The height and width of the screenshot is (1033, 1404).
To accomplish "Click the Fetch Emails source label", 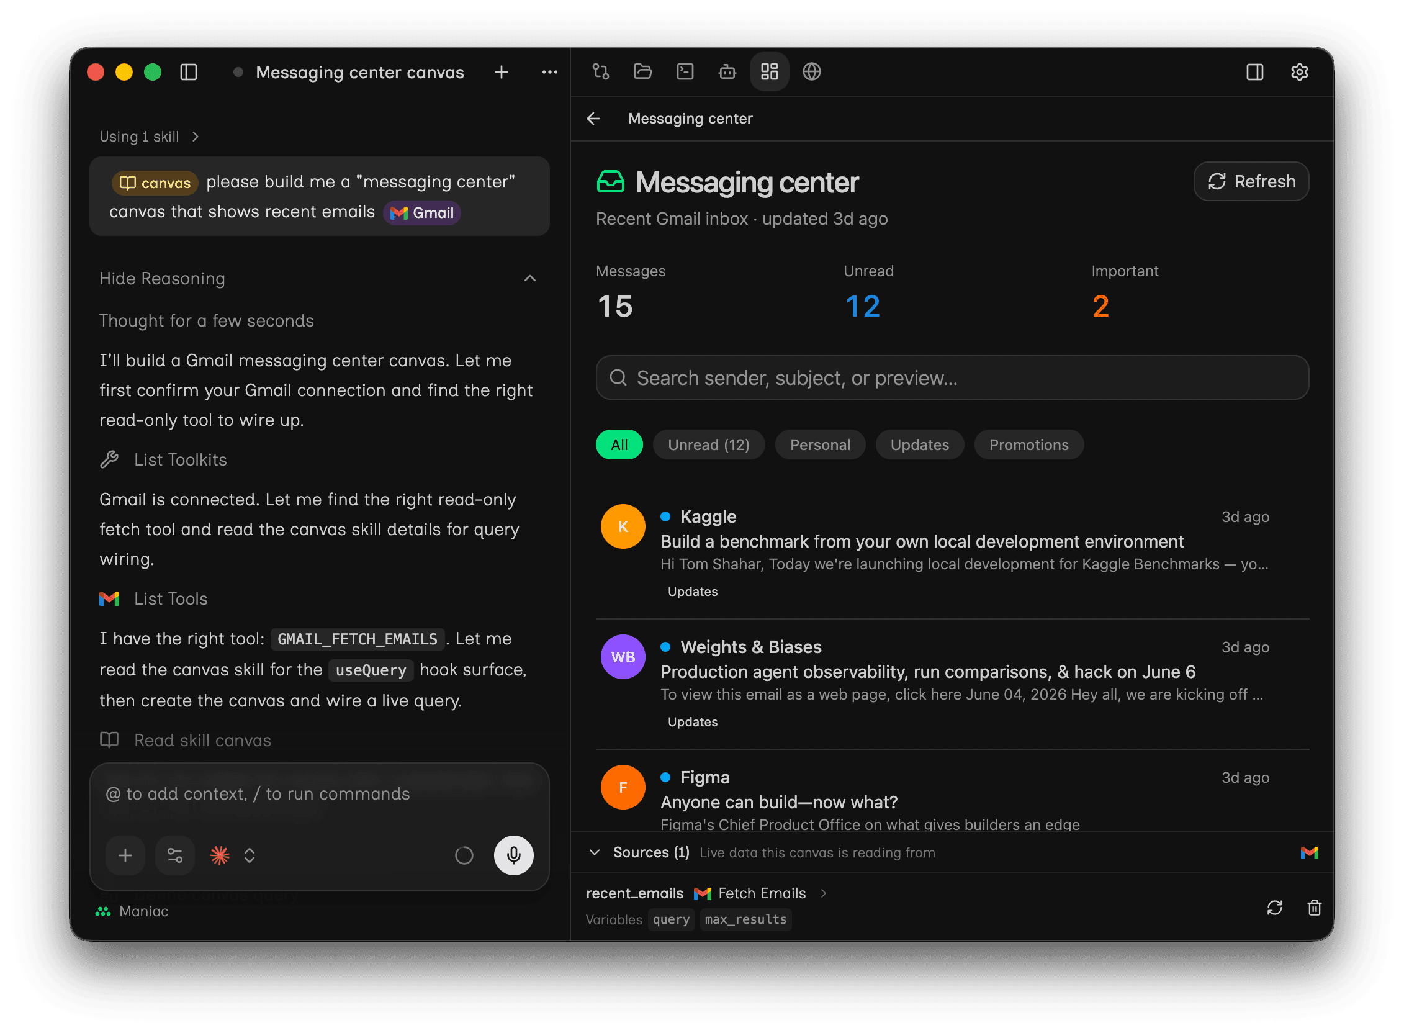I will click(x=762, y=893).
